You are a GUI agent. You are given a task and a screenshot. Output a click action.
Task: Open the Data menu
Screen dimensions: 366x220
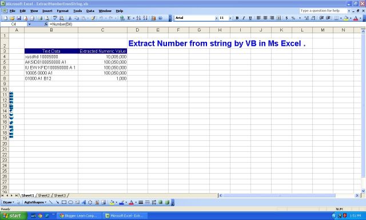(90, 11)
